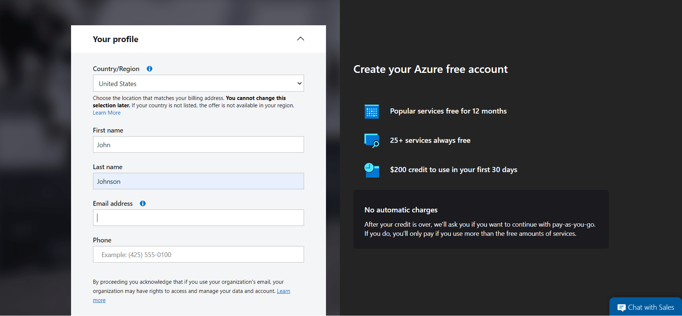Screen dimensions: 682x316
Task: Click the Email address label
Action: tap(113, 204)
